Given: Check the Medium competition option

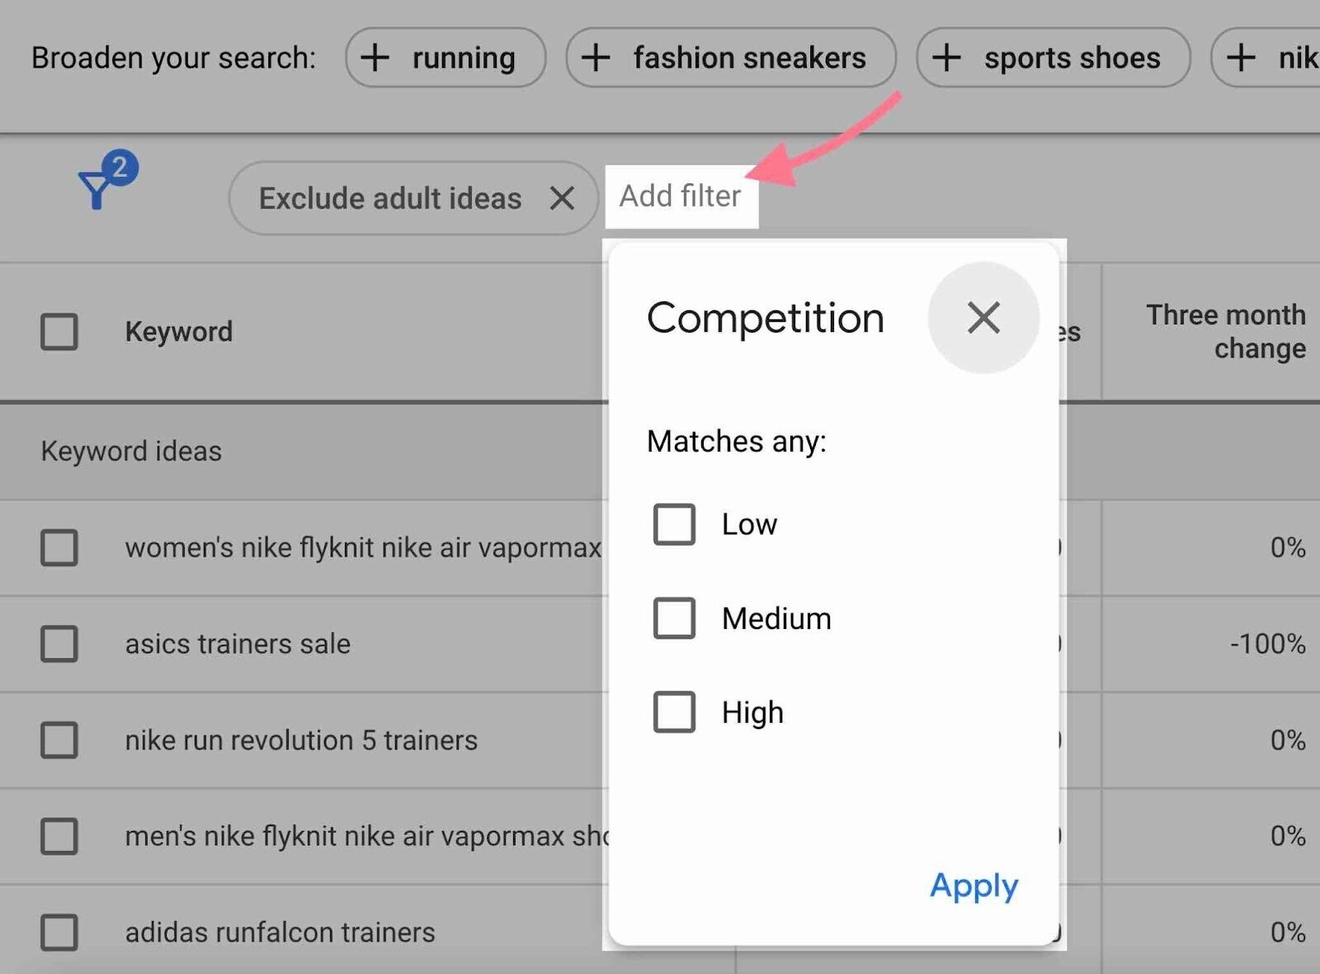Looking at the screenshot, I should point(673,618).
